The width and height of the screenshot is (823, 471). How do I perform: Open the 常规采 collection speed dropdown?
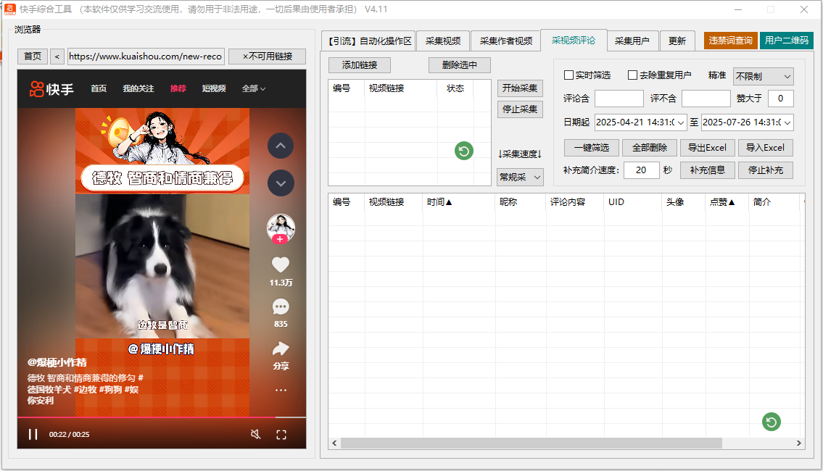coord(519,176)
